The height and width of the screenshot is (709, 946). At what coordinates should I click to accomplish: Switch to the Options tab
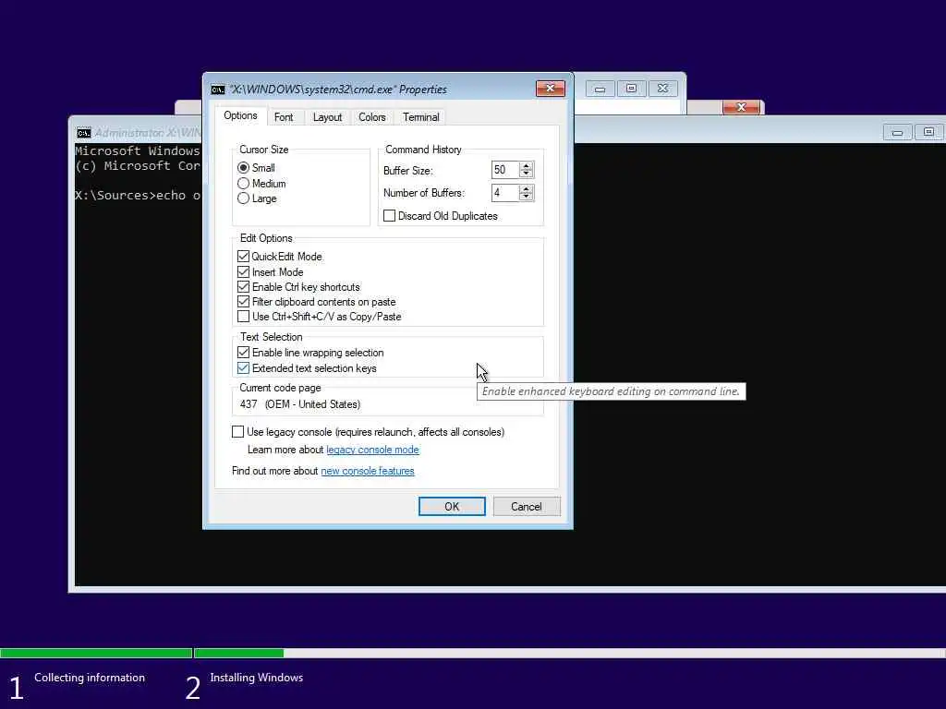240,115
